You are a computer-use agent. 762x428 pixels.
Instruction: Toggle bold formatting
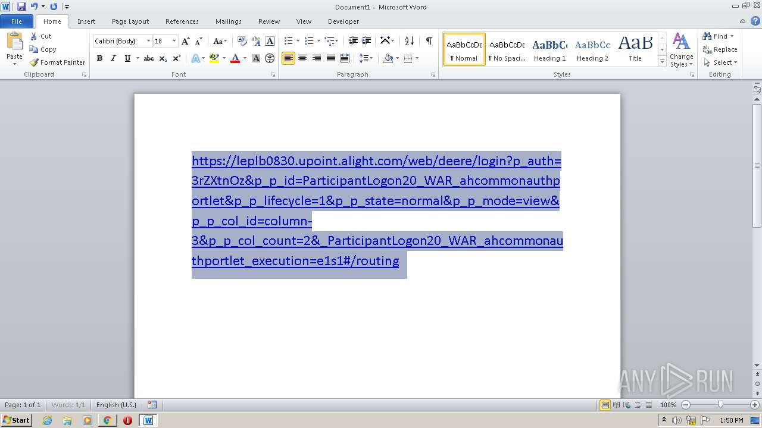[99, 58]
